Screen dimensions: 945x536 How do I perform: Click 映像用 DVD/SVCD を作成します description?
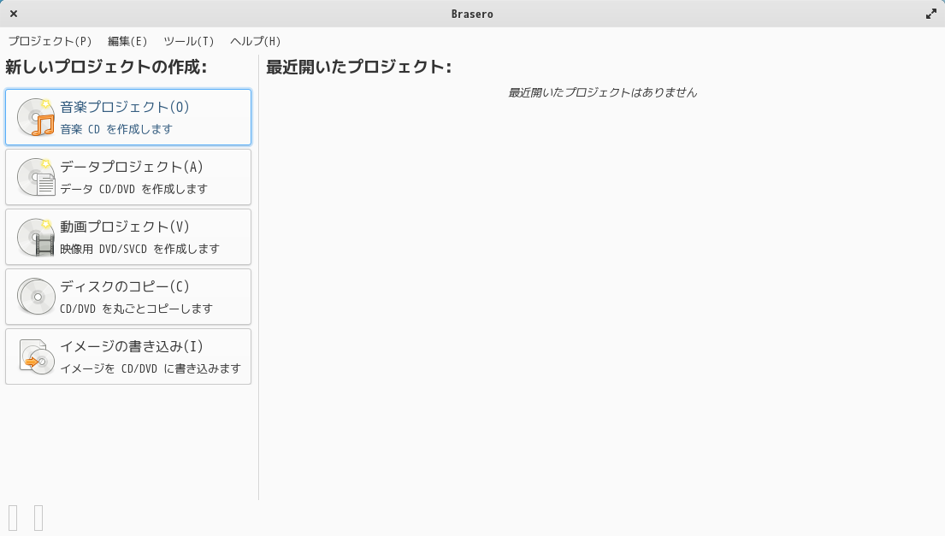pyautogui.click(x=139, y=249)
